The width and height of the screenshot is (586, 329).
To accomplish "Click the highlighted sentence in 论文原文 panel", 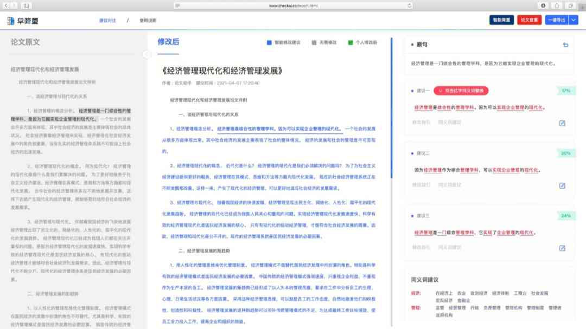I will pos(71,115).
